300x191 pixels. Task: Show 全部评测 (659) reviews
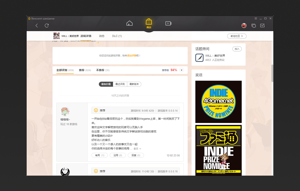[x=65, y=70]
